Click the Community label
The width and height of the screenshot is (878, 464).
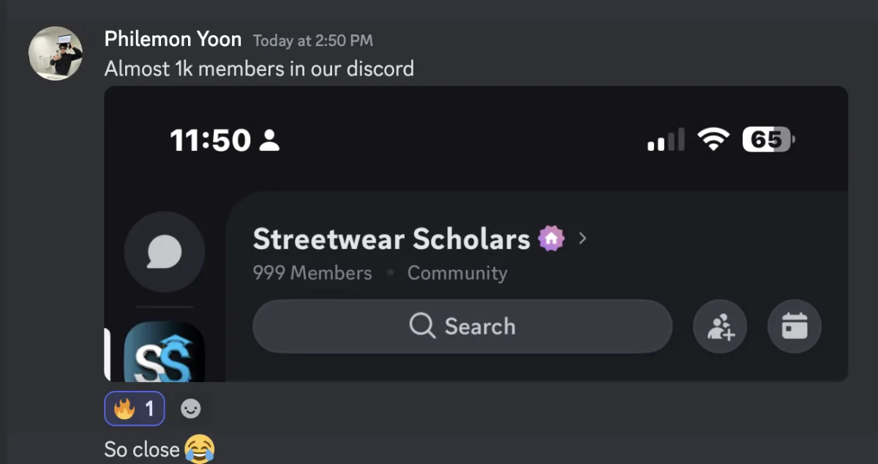pyautogui.click(x=457, y=273)
